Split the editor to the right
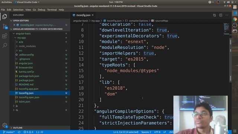 (x=221, y=15)
